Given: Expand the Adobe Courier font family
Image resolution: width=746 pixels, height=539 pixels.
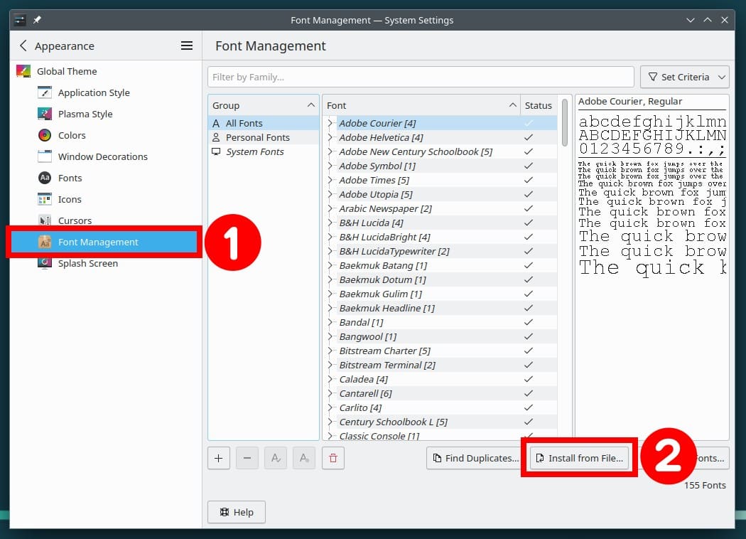Looking at the screenshot, I should (x=330, y=123).
